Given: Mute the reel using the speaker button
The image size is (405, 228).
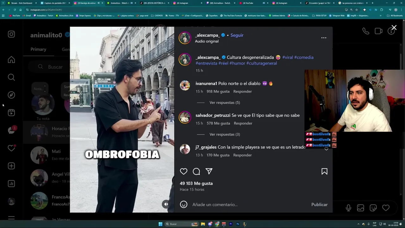Looking at the screenshot, I should (x=166, y=204).
